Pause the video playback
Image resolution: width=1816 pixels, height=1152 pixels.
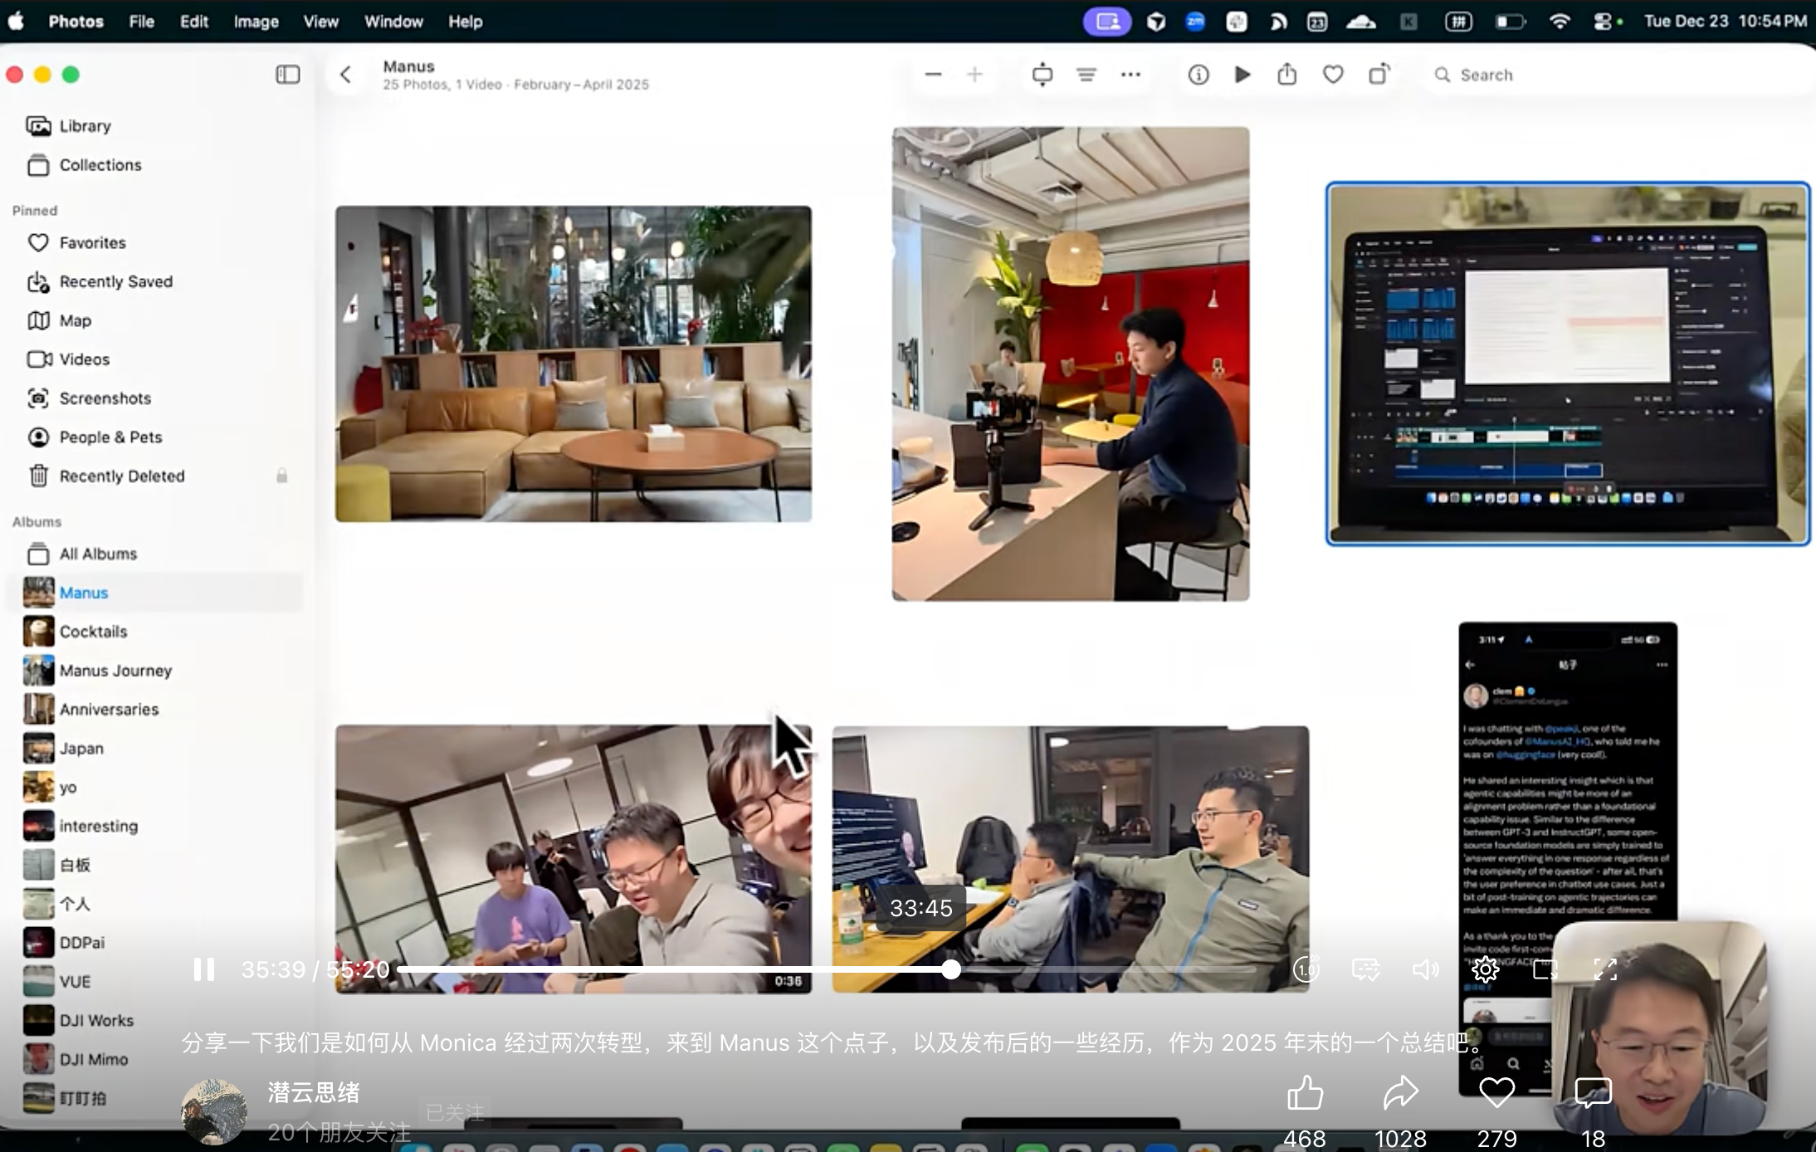click(203, 969)
